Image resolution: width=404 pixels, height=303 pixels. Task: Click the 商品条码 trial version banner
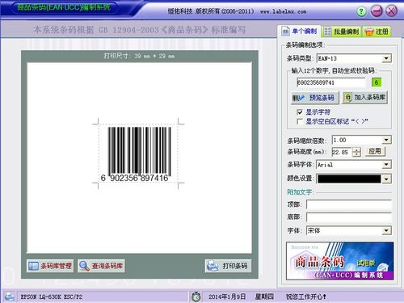click(x=339, y=261)
